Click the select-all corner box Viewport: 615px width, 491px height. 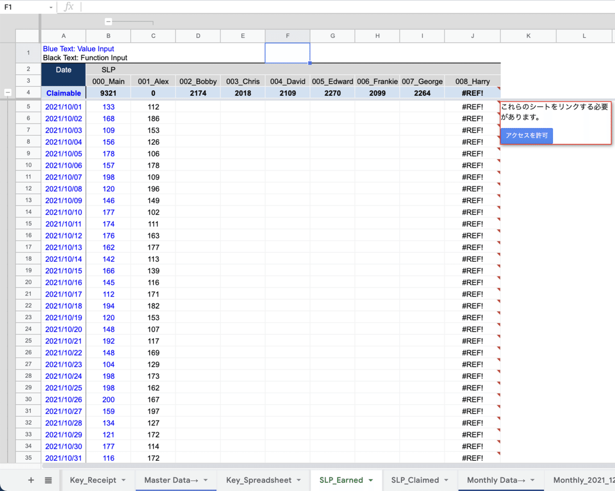[28, 36]
